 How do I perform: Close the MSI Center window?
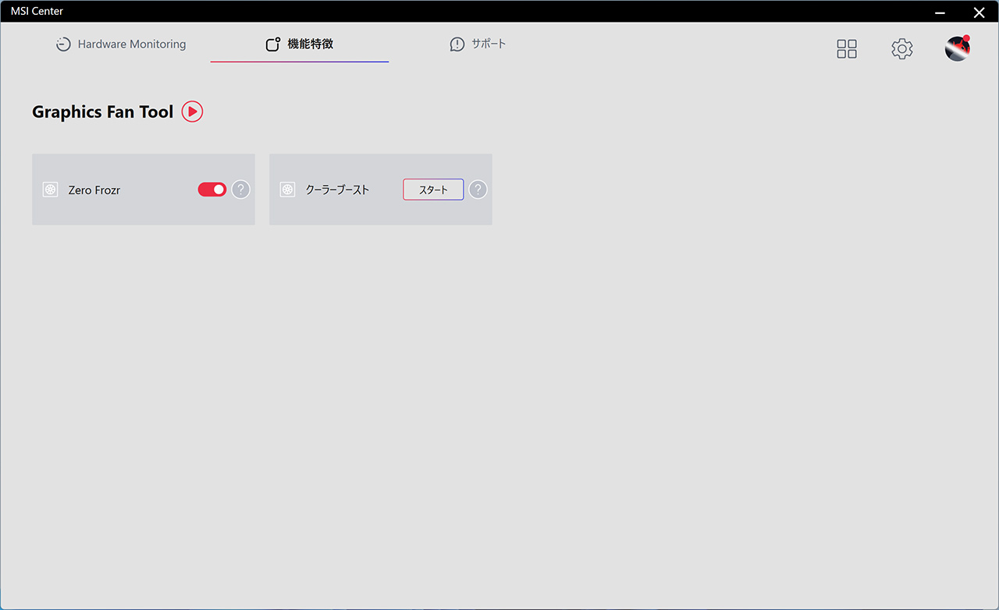979,12
